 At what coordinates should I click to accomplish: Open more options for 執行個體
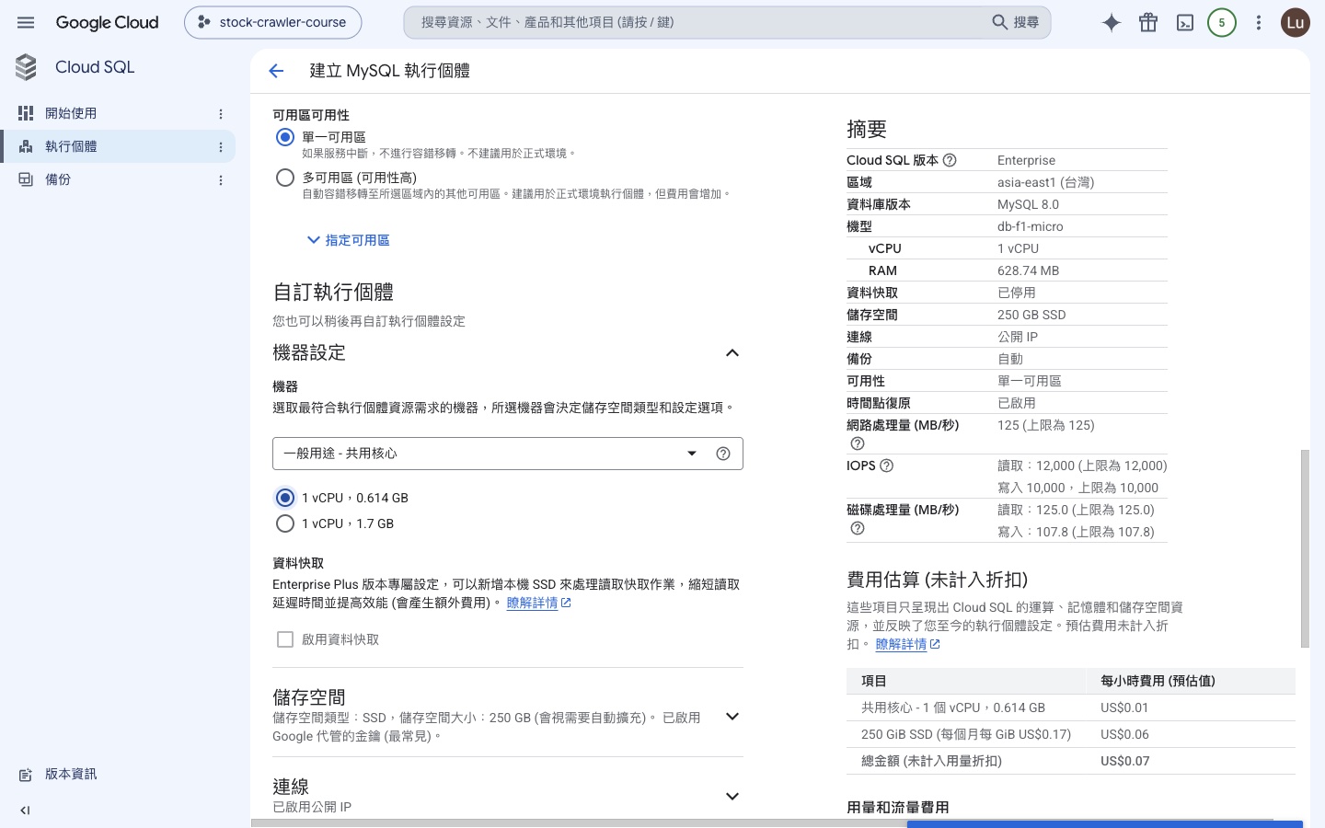click(x=221, y=147)
